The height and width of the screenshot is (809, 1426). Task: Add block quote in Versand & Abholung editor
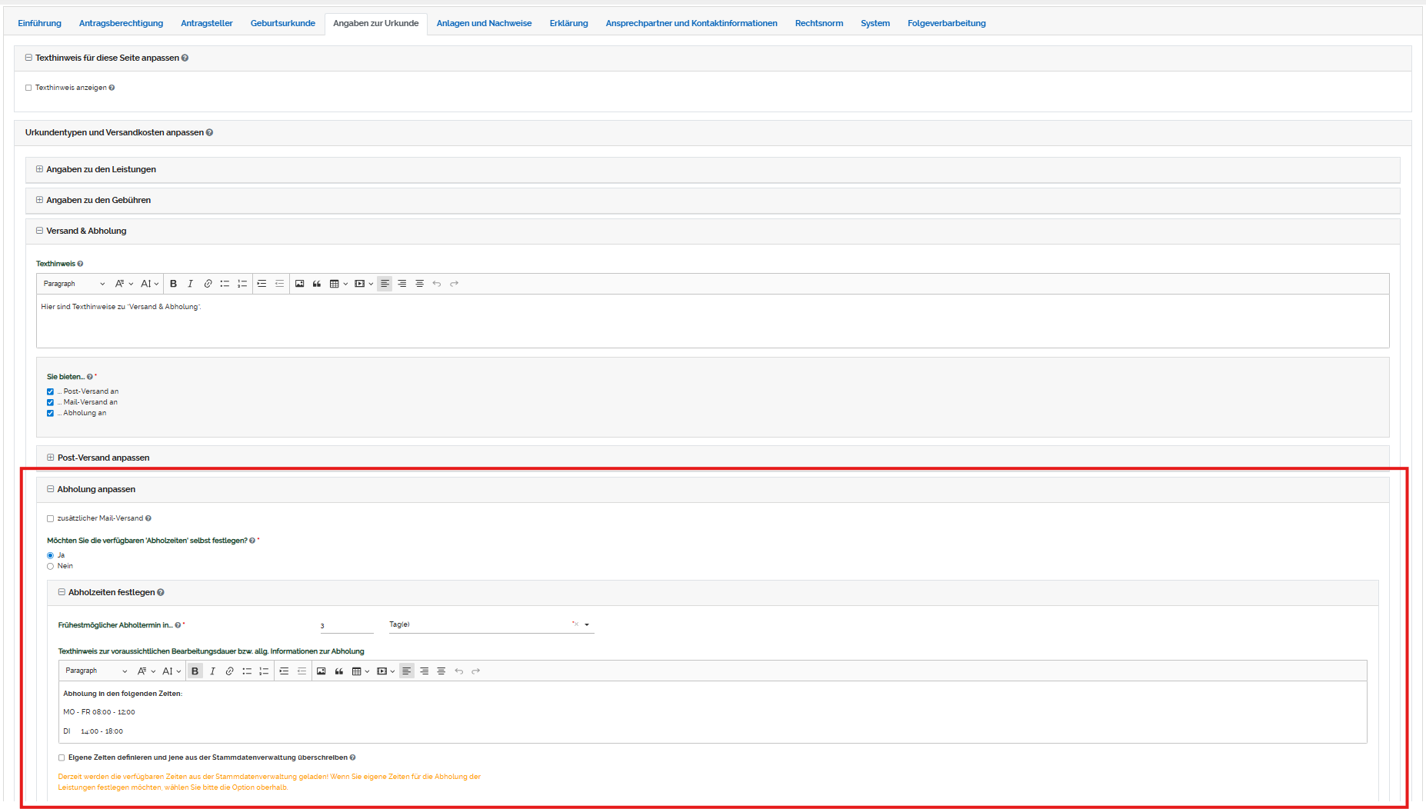coord(317,284)
